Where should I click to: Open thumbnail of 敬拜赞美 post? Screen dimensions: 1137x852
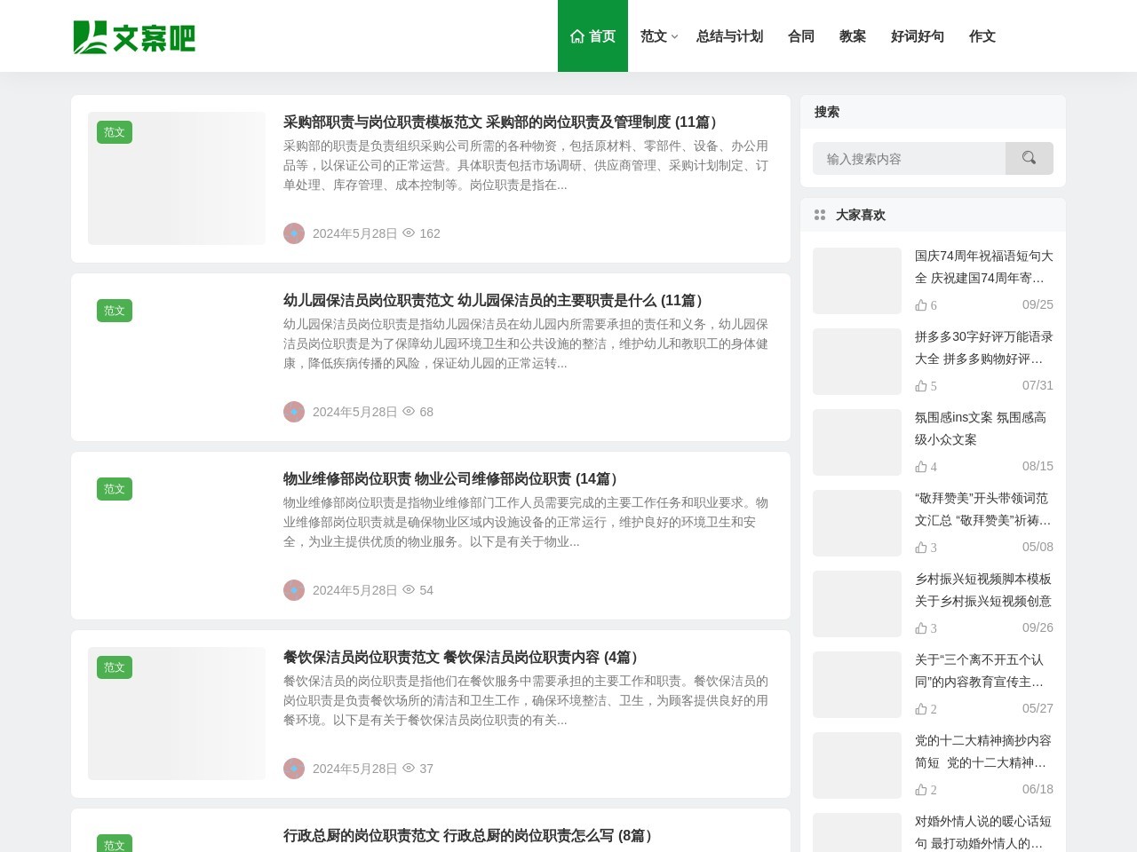[x=857, y=523]
